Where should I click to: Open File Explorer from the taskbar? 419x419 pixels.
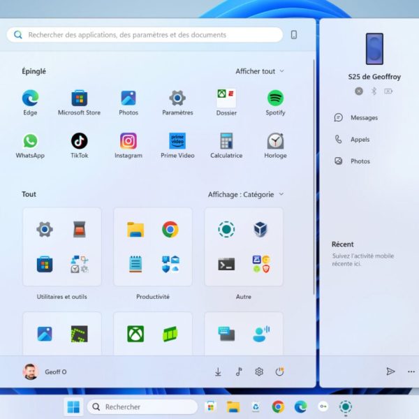point(233,407)
